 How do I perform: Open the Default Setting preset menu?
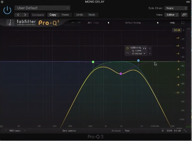133,23
